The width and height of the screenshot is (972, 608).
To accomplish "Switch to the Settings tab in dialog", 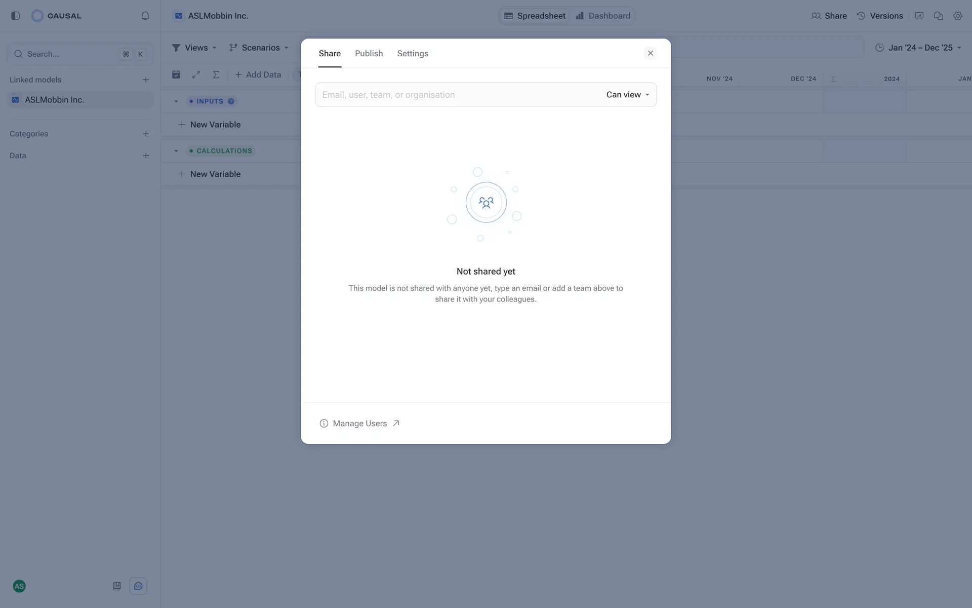I will 413,54.
